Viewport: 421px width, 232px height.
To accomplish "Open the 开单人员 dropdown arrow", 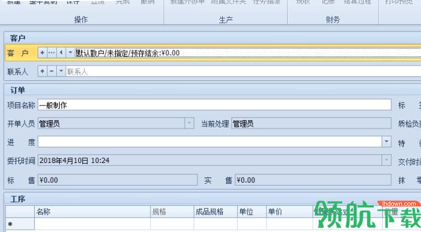I will coord(189,123).
